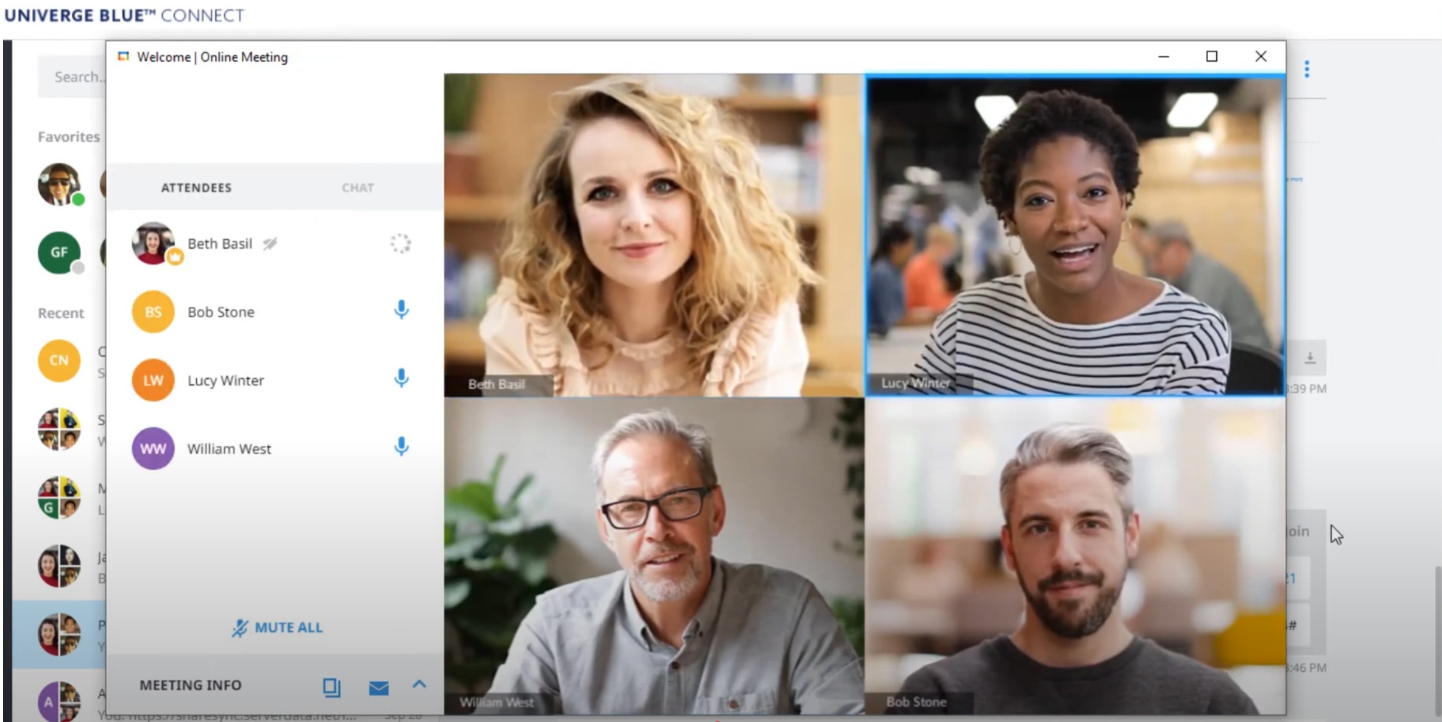This screenshot has width=1442, height=722.
Task: Open the MEETING INFO section
Action: point(190,685)
